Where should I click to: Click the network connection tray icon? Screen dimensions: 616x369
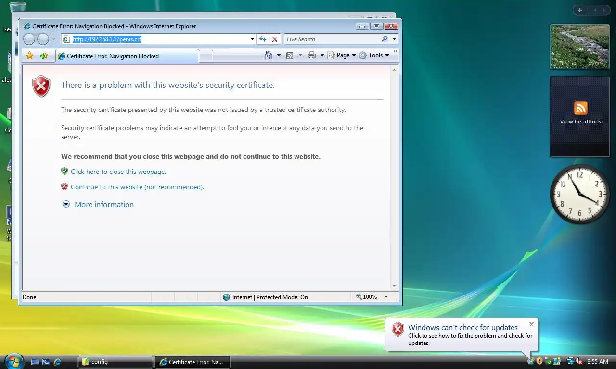click(x=570, y=361)
